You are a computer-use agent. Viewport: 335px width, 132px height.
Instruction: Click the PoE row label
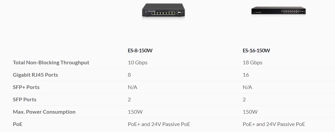click(x=17, y=124)
